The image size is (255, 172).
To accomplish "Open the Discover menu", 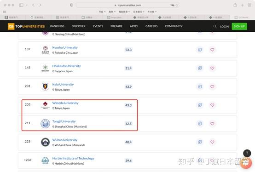I will coord(78,26).
